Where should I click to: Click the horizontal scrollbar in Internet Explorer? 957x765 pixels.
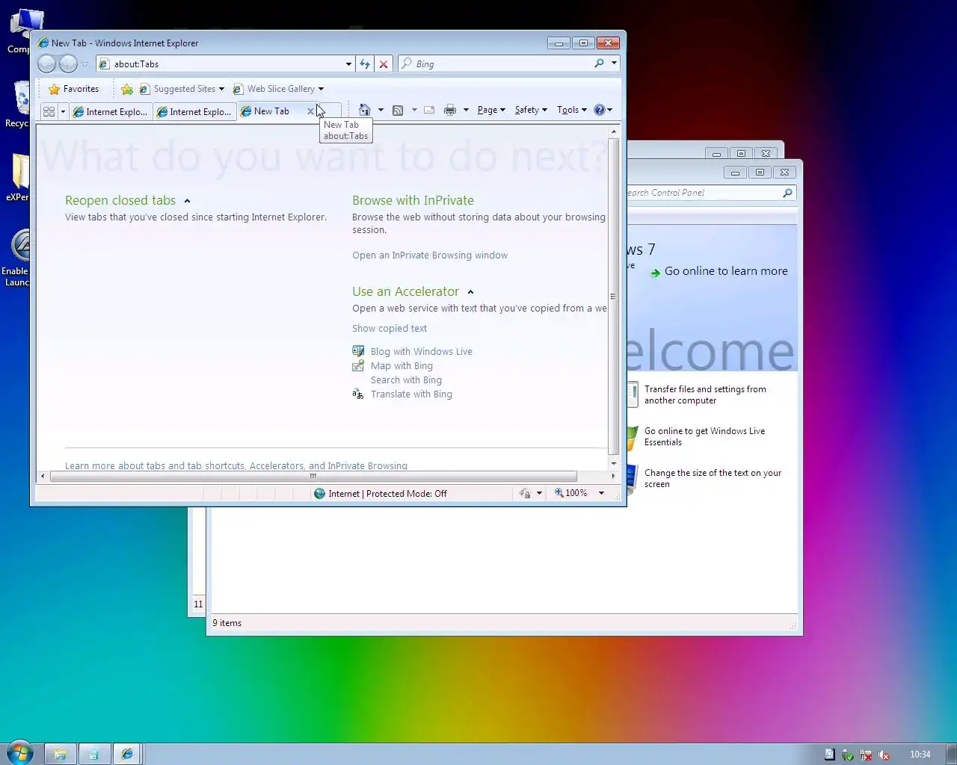[x=313, y=476]
